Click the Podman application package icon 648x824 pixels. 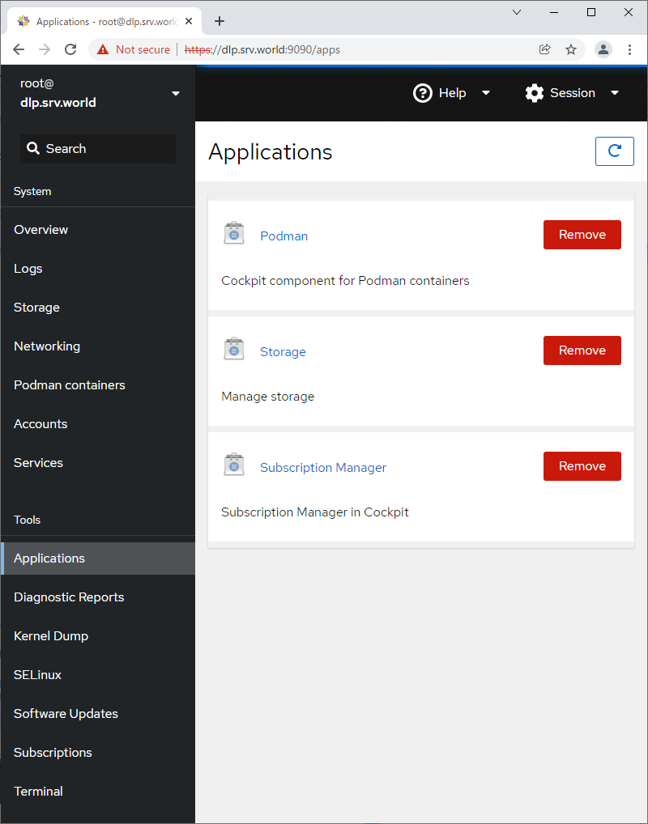(x=234, y=234)
